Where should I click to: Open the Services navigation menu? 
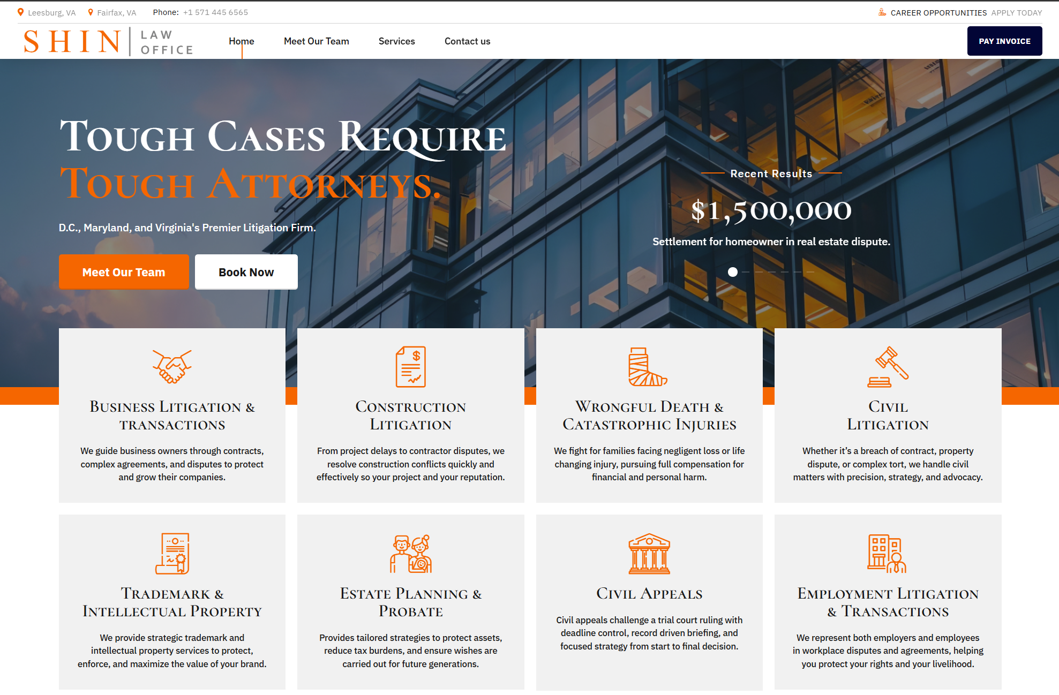(x=396, y=41)
